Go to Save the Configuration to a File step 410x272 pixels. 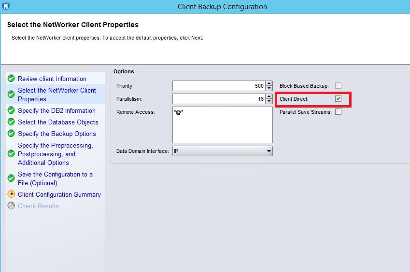tap(55, 178)
